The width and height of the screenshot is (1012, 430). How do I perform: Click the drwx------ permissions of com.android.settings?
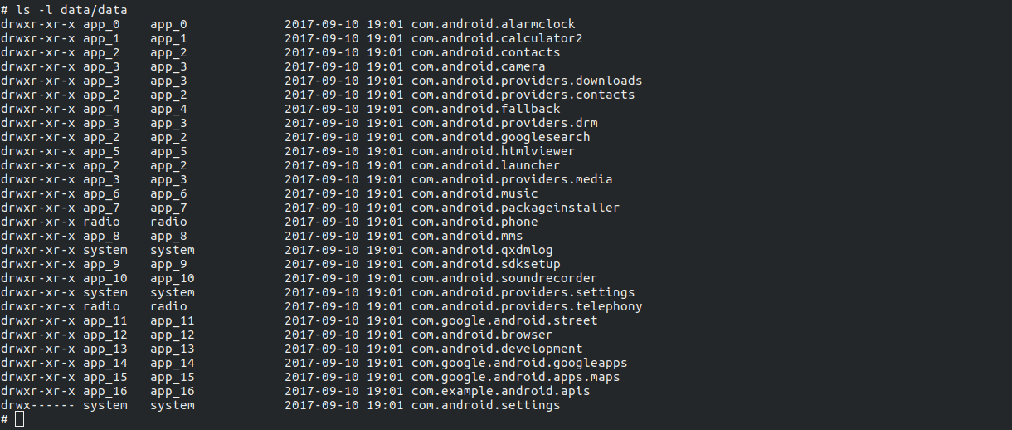click(x=38, y=405)
